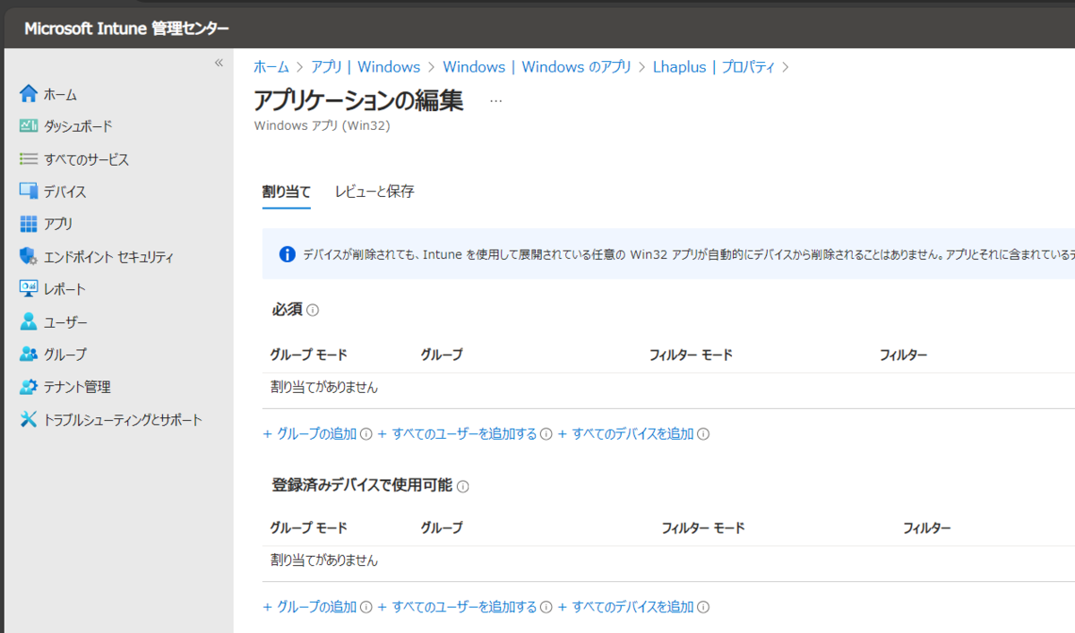The width and height of the screenshot is (1075, 633).
Task: Click the アプリ | Windows breadcrumb link
Action: [365, 67]
